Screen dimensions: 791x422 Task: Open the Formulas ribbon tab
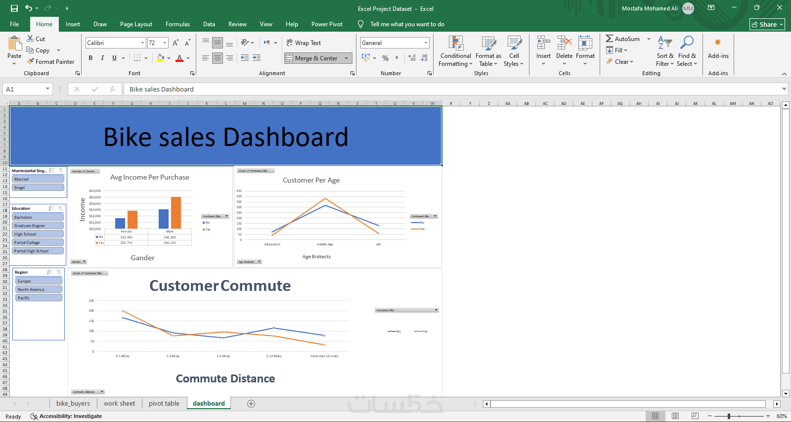click(177, 24)
